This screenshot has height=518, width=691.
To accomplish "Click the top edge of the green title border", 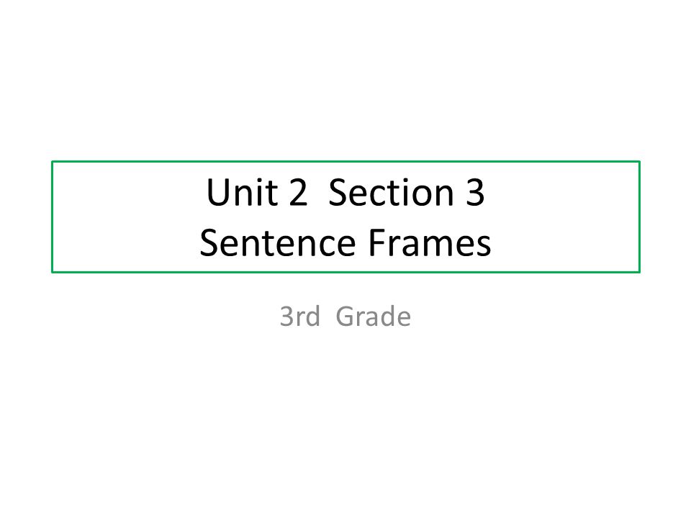I will coord(346,162).
